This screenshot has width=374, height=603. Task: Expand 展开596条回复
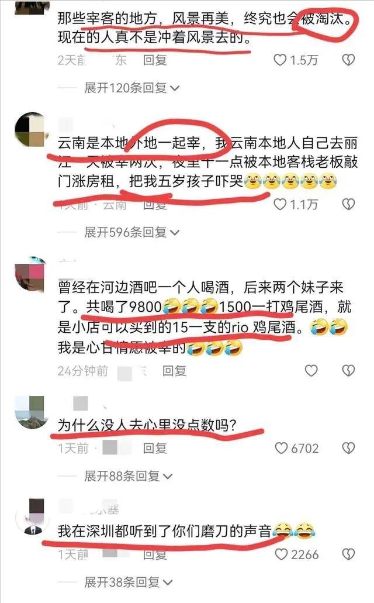click(132, 232)
